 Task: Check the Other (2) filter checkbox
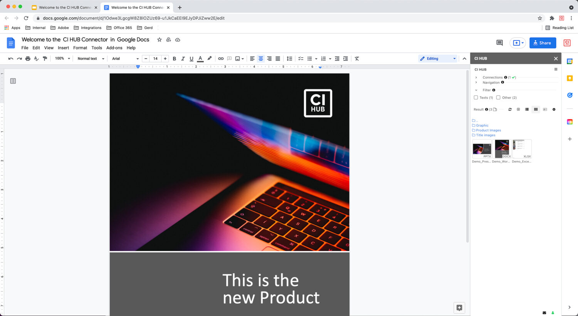click(498, 97)
